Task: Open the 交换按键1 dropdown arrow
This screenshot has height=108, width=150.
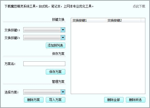Action: (x=63, y=30)
